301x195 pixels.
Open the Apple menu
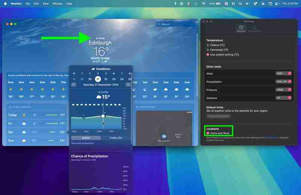(x=5, y=3)
